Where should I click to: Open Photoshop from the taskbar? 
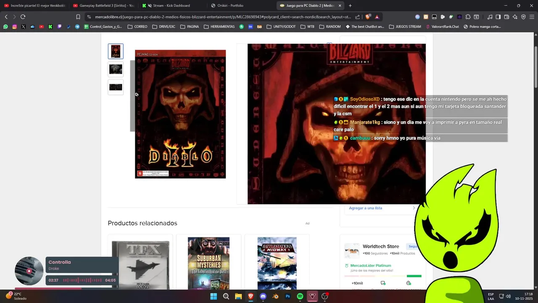288,296
